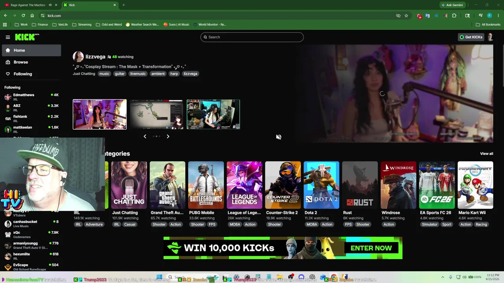Open the Following sidebar item

(x=31, y=74)
